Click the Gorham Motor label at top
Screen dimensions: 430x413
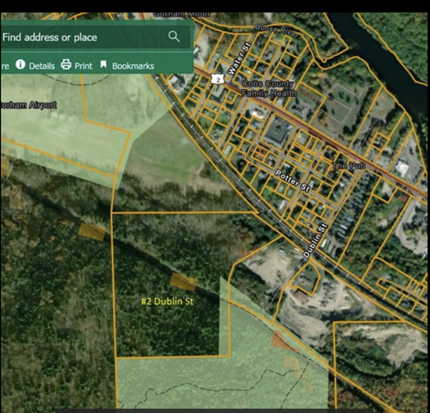coord(182,14)
